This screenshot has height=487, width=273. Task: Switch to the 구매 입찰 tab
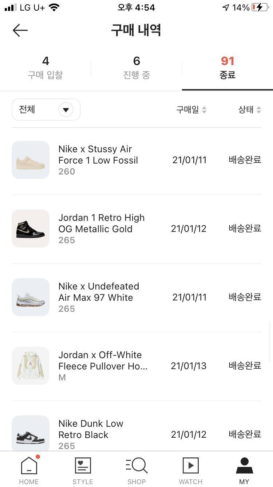coord(45,68)
